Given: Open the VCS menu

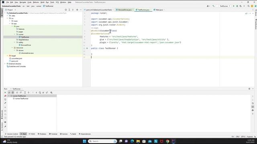Looking at the screenshot, I should pos(57,2).
